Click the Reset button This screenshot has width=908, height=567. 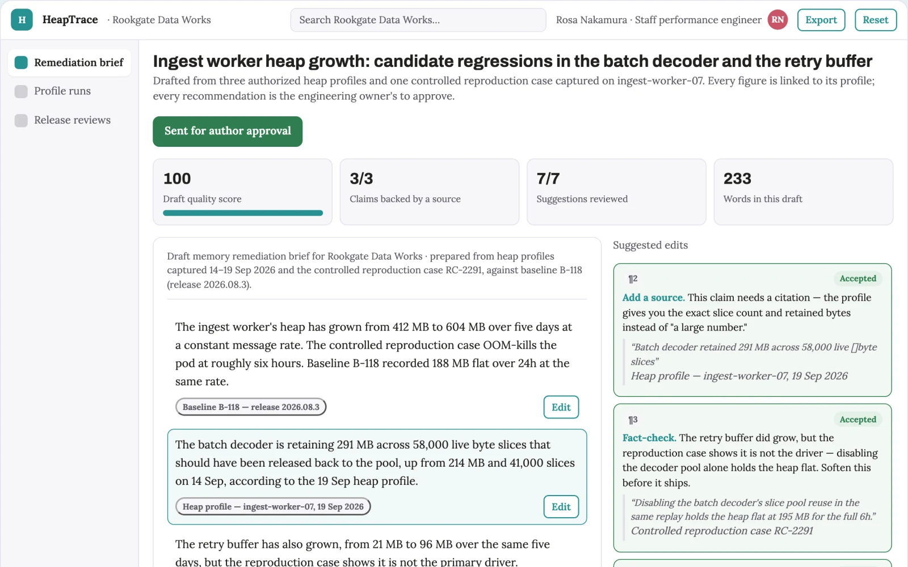coord(876,20)
